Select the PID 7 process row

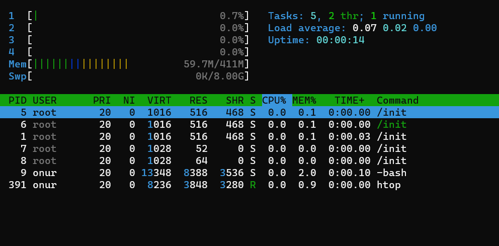(249, 148)
